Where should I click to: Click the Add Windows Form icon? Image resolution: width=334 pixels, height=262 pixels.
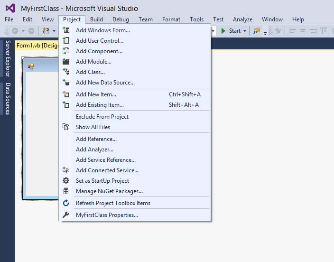66,30
